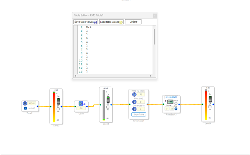Click the value on table line 2
Screen dimensions: 250x155
coord(87,31)
